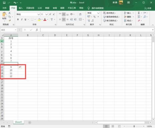The height and width of the screenshot is (128, 155).
Task: Click the yellow Fill Color bucket icon
Action: (39, 20)
